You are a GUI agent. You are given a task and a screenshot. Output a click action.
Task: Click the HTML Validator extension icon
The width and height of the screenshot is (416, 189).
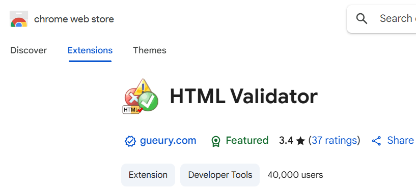click(141, 97)
